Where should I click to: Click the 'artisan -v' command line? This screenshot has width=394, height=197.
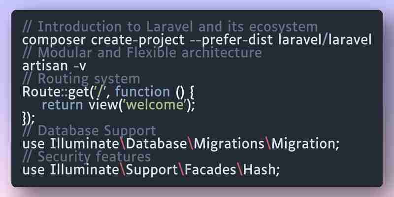coord(54,66)
